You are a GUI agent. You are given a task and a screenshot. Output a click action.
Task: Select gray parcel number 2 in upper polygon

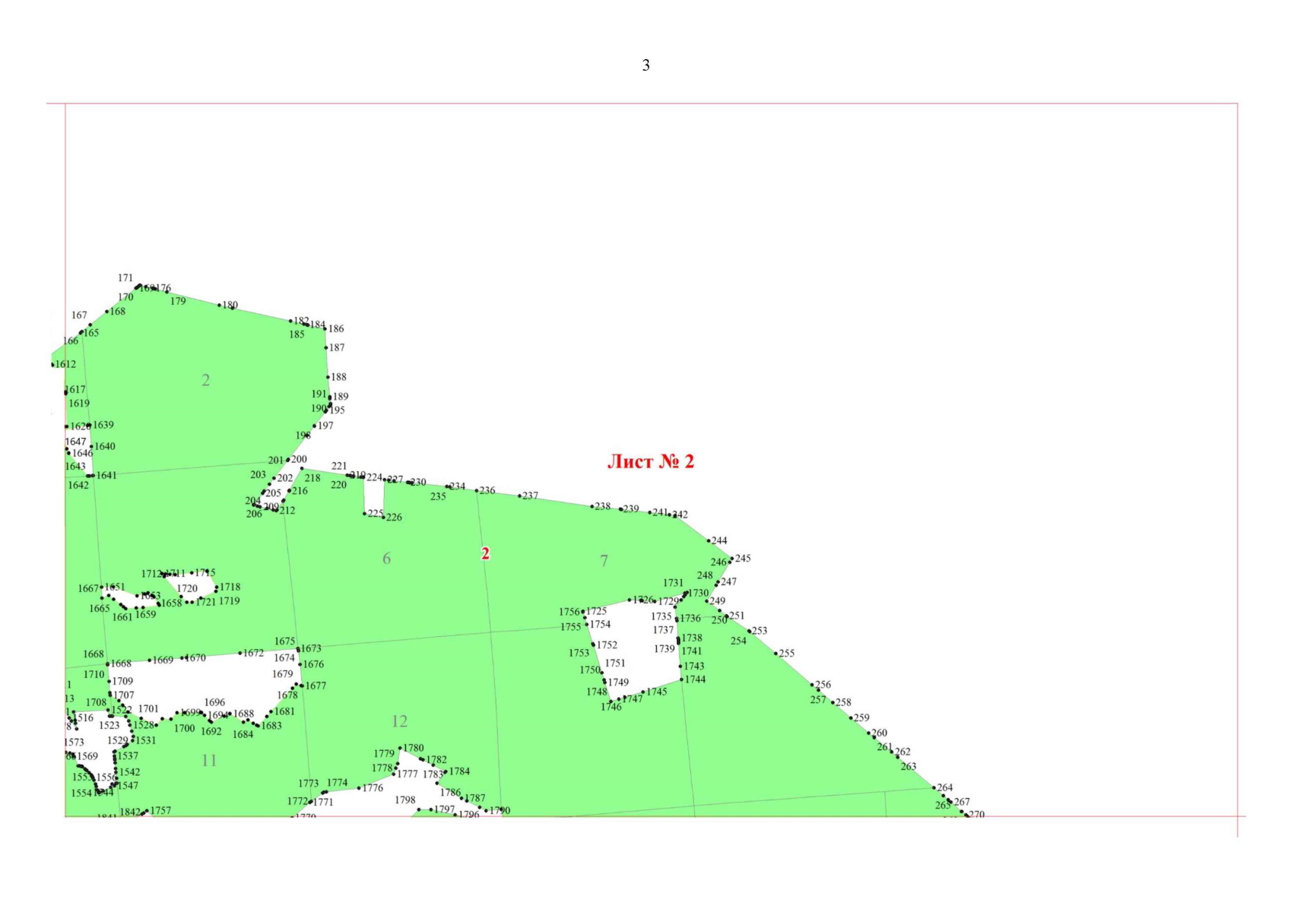pyautogui.click(x=205, y=380)
